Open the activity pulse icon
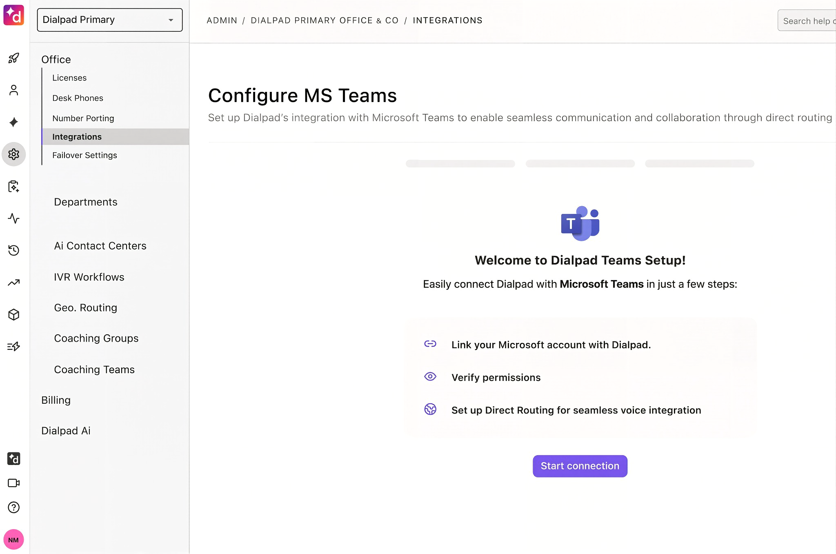The width and height of the screenshot is (836, 554). point(13,218)
